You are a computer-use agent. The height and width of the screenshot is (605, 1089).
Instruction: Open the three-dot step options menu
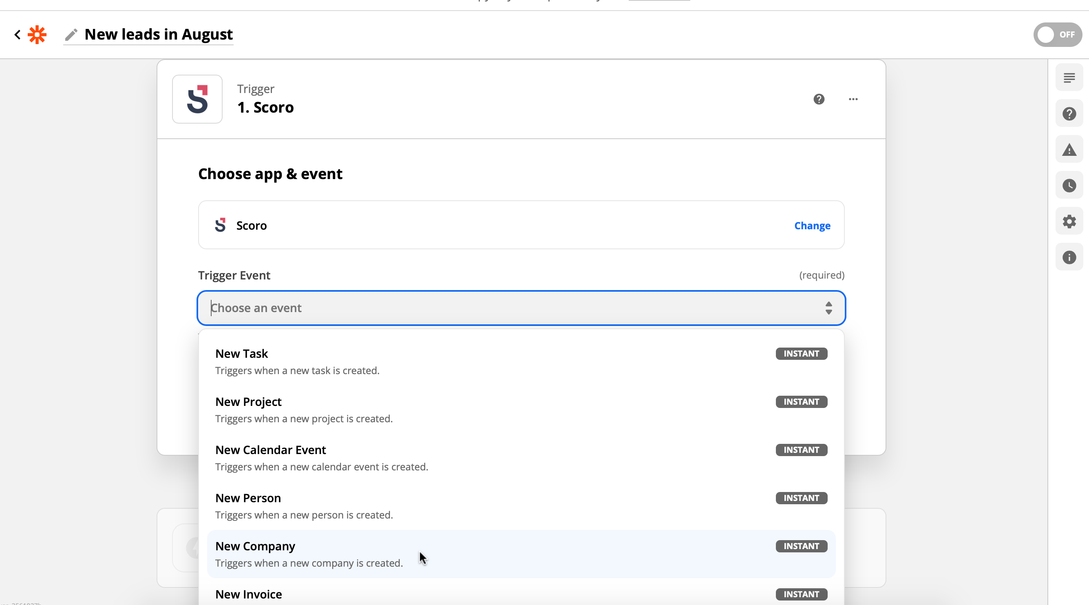[x=853, y=99]
